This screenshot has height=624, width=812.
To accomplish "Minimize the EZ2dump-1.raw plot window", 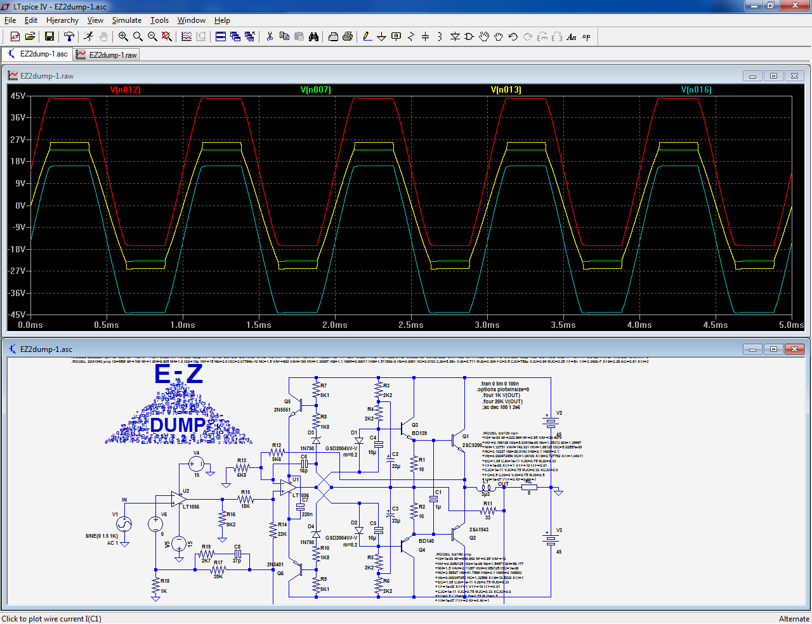I will [x=752, y=76].
